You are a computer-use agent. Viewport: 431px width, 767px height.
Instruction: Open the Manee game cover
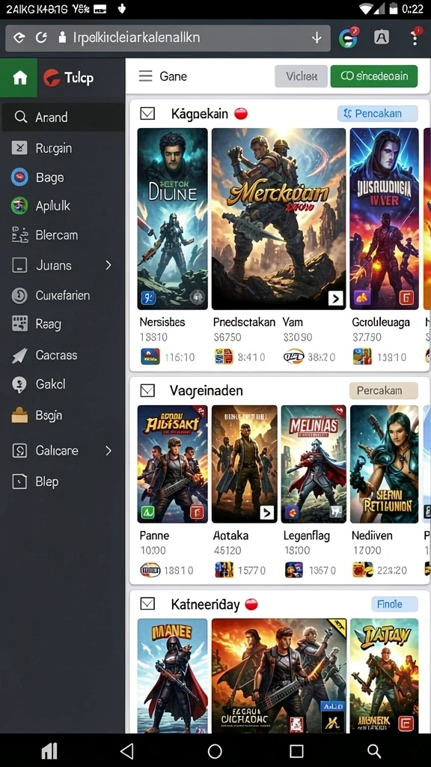(x=173, y=676)
